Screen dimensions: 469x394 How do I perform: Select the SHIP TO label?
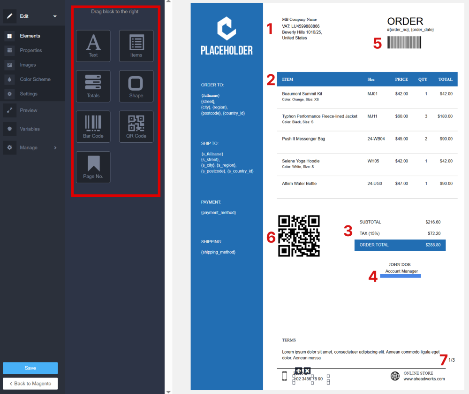[x=210, y=143]
